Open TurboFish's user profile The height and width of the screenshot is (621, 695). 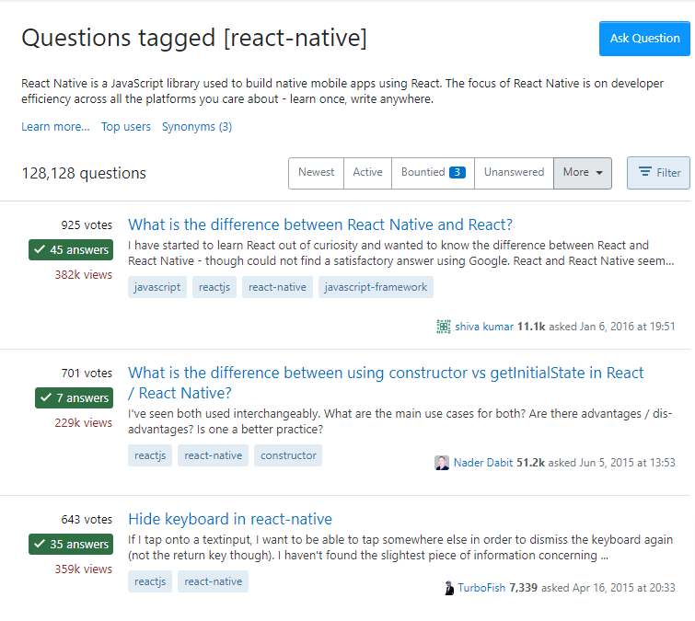coord(481,588)
